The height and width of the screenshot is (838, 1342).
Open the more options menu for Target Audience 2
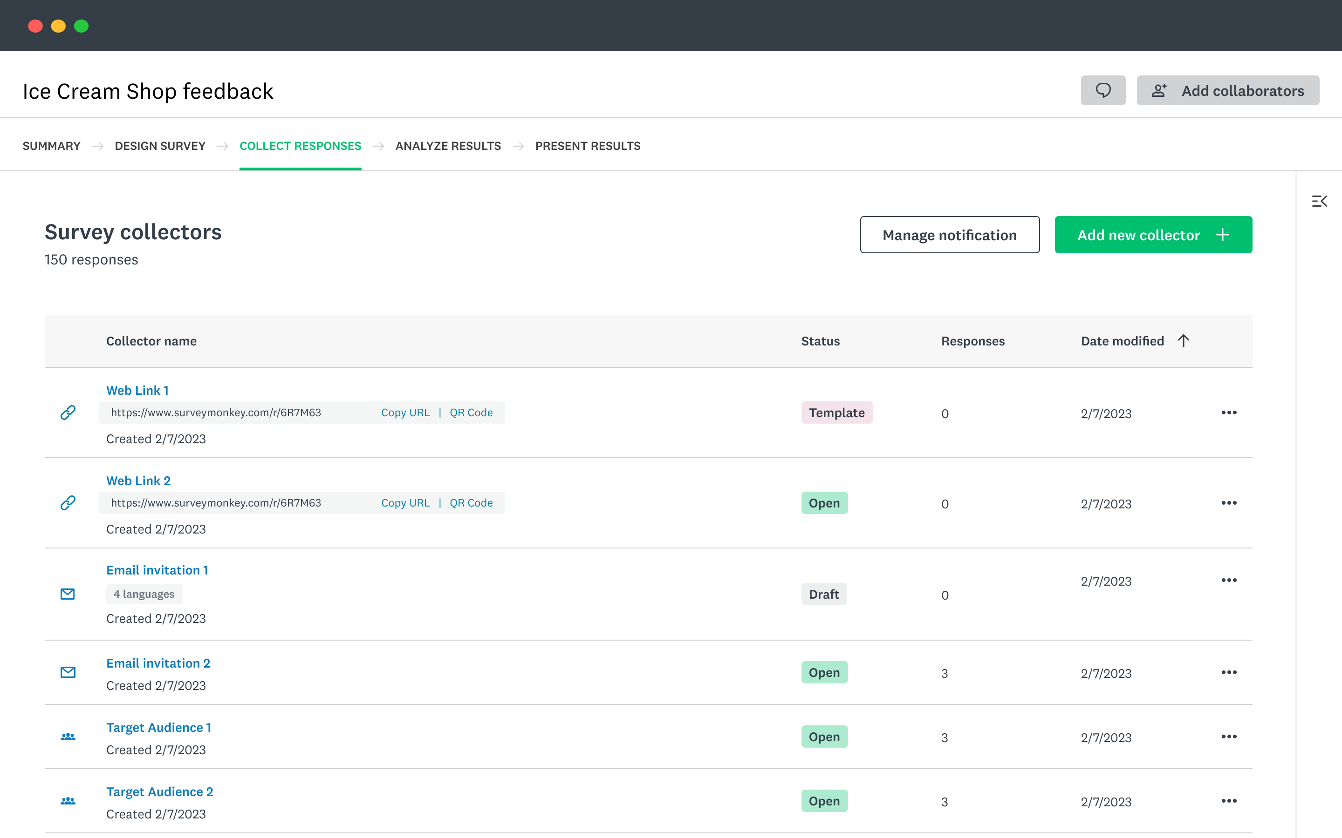point(1229,801)
